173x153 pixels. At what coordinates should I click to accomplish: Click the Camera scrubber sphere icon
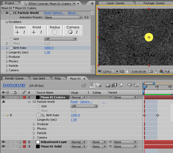point(70,32)
